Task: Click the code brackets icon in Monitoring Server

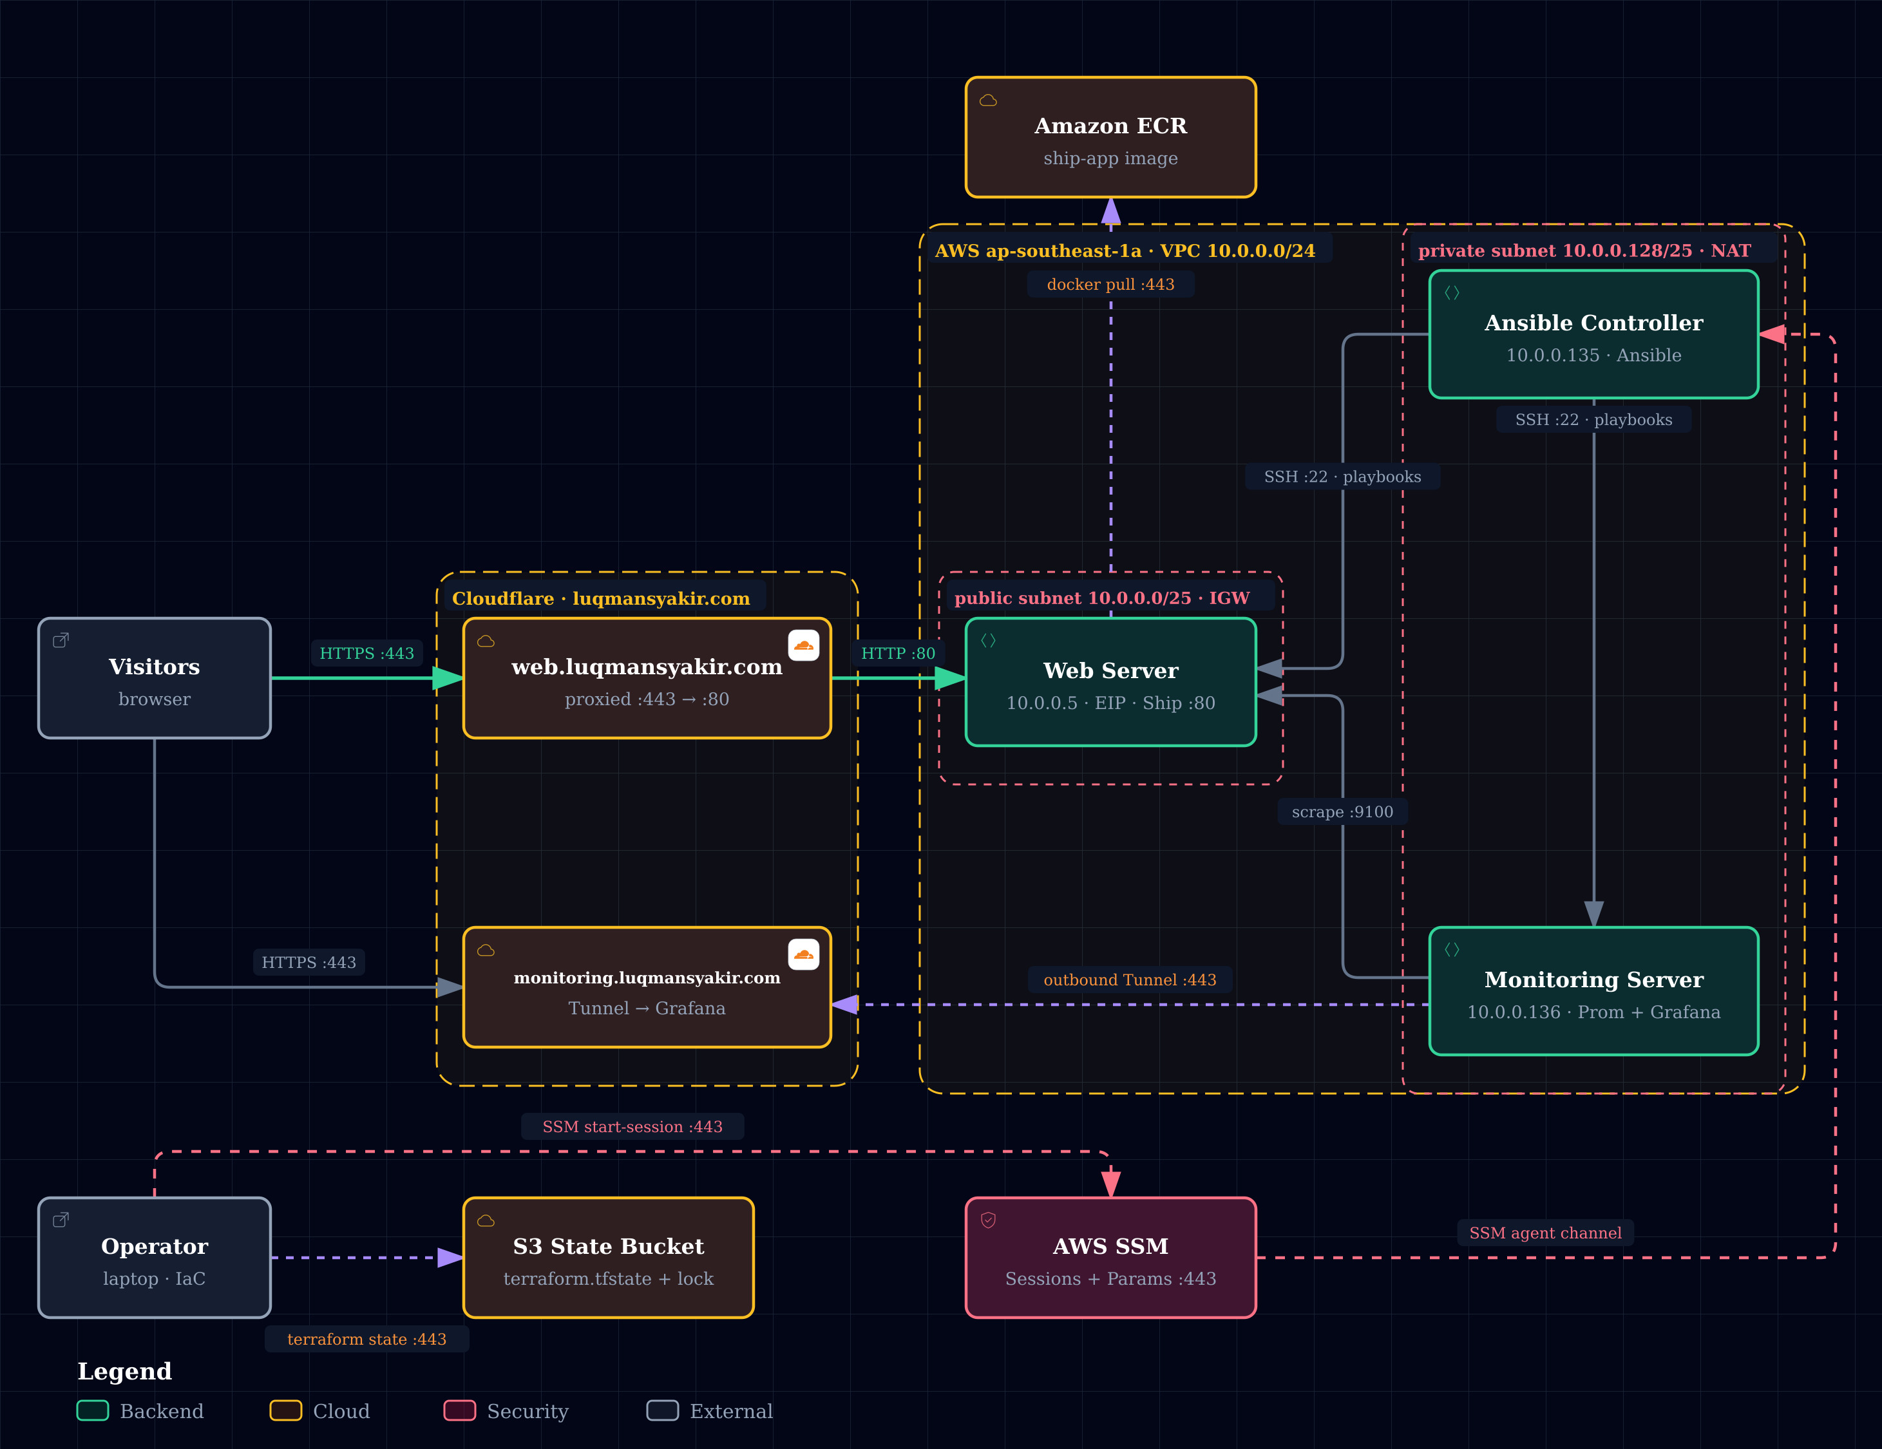Action: (1452, 949)
